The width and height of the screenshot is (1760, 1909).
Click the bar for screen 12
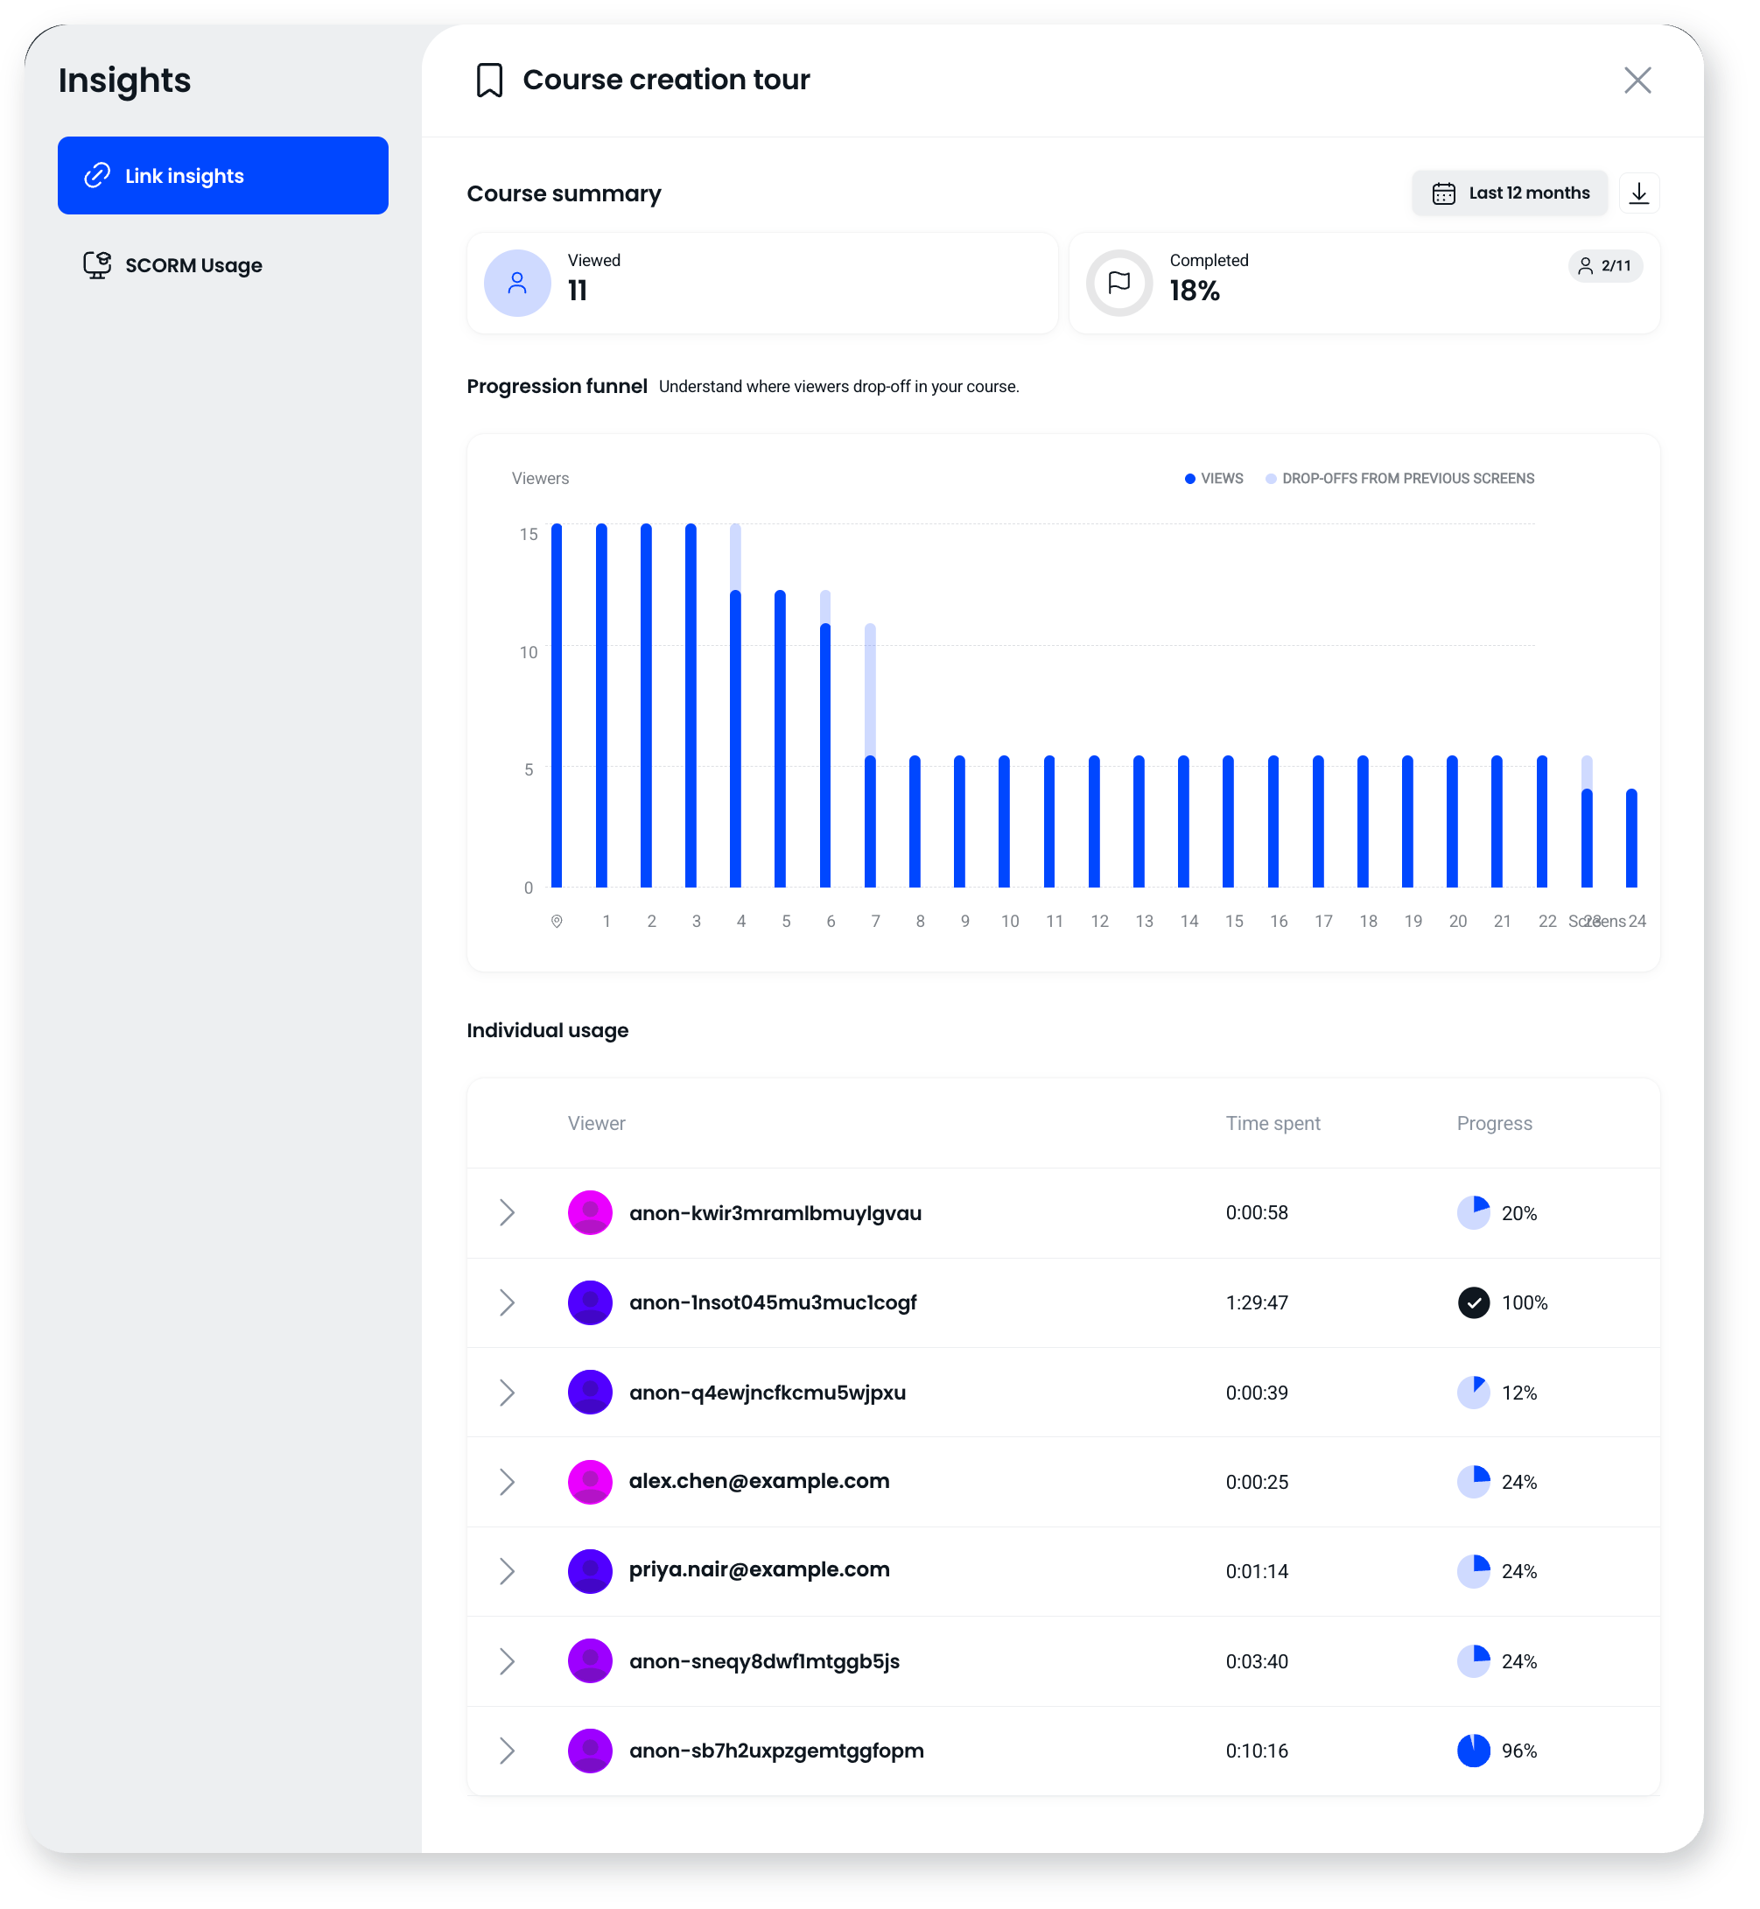pos(1094,821)
